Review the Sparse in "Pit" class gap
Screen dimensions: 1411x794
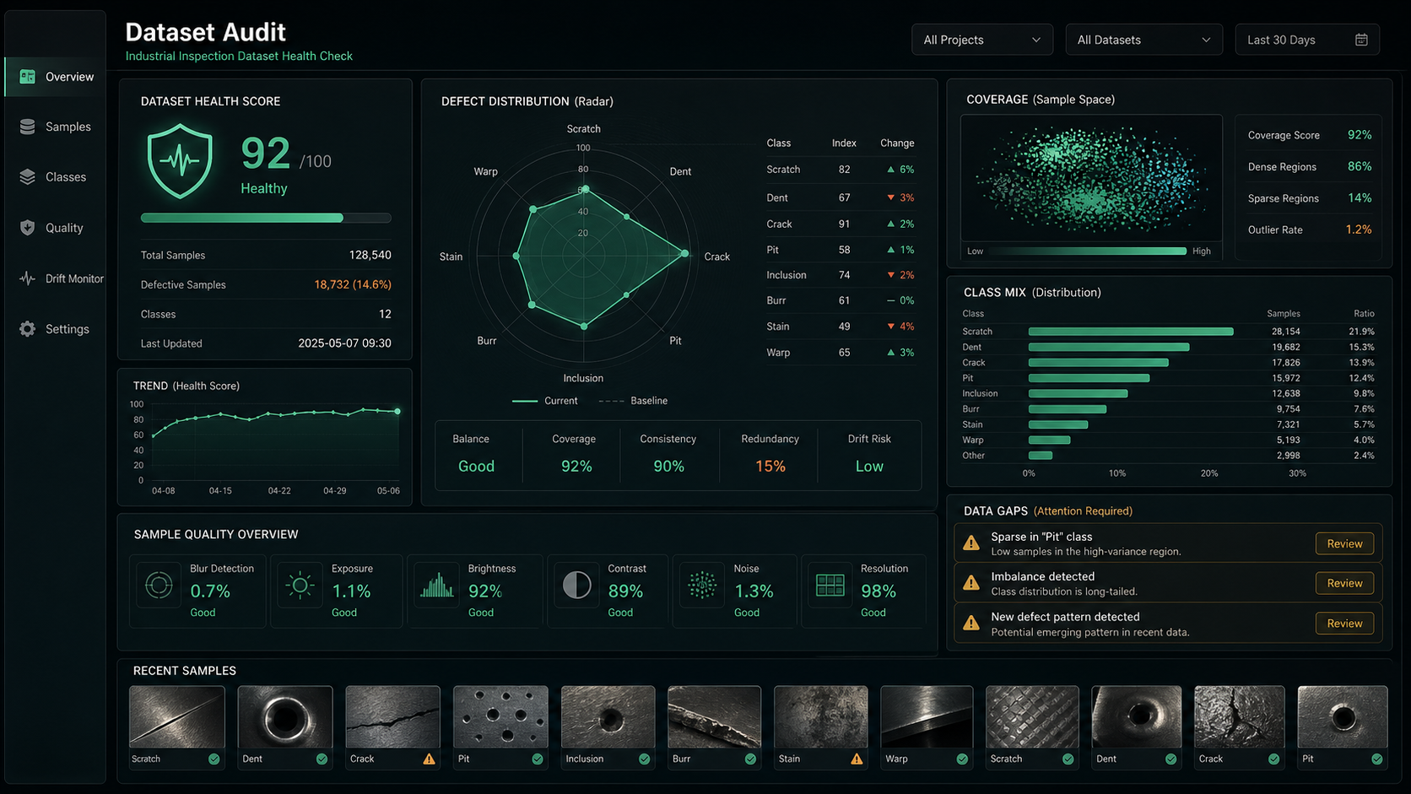tap(1344, 543)
